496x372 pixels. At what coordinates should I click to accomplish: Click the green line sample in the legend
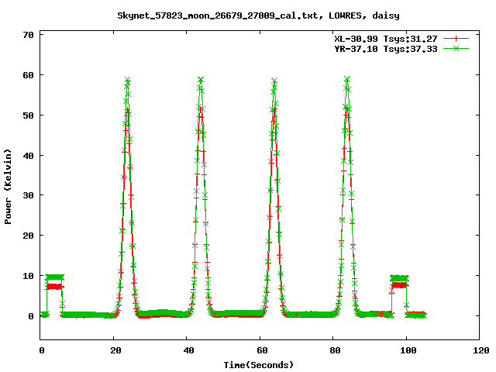point(456,48)
